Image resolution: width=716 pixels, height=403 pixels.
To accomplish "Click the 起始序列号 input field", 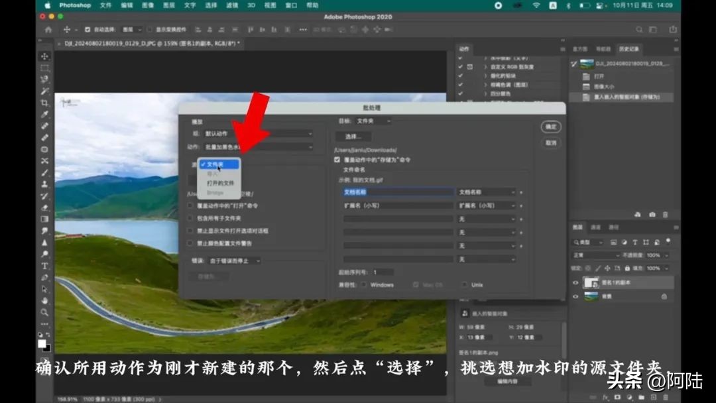I will 383,272.
